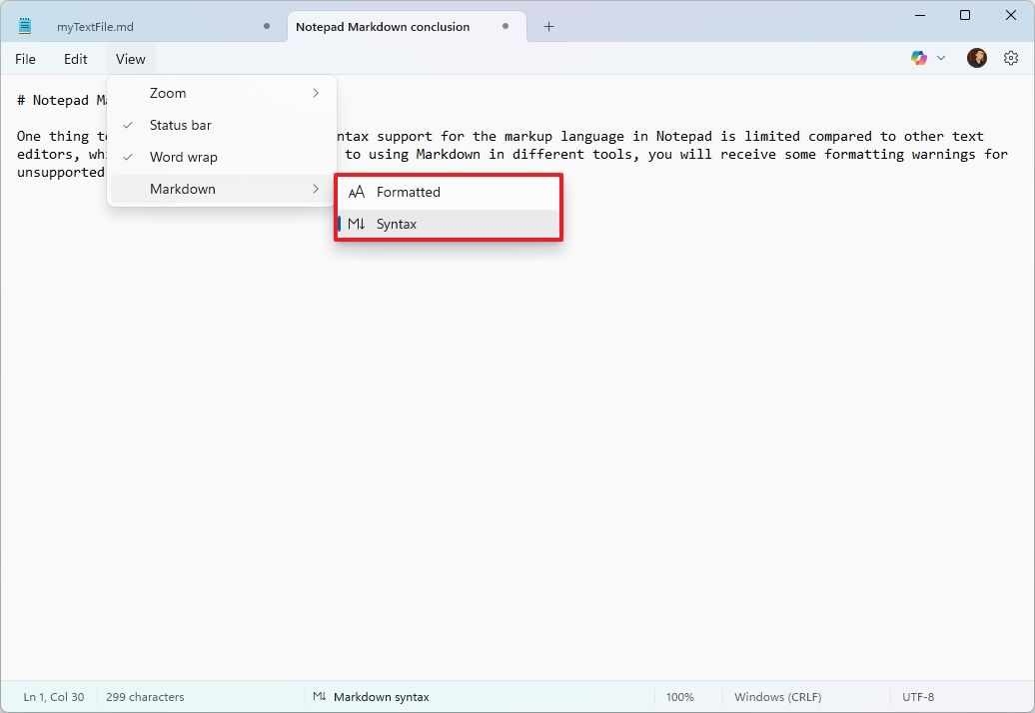The image size is (1035, 713).
Task: Select Syntax as the Markdown view mode
Action: tap(397, 224)
